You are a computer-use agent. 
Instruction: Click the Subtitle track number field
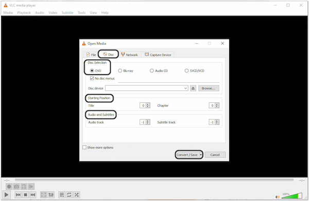[212, 122]
